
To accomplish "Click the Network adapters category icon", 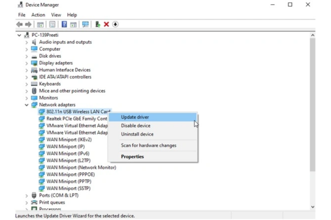I will [34, 105].
